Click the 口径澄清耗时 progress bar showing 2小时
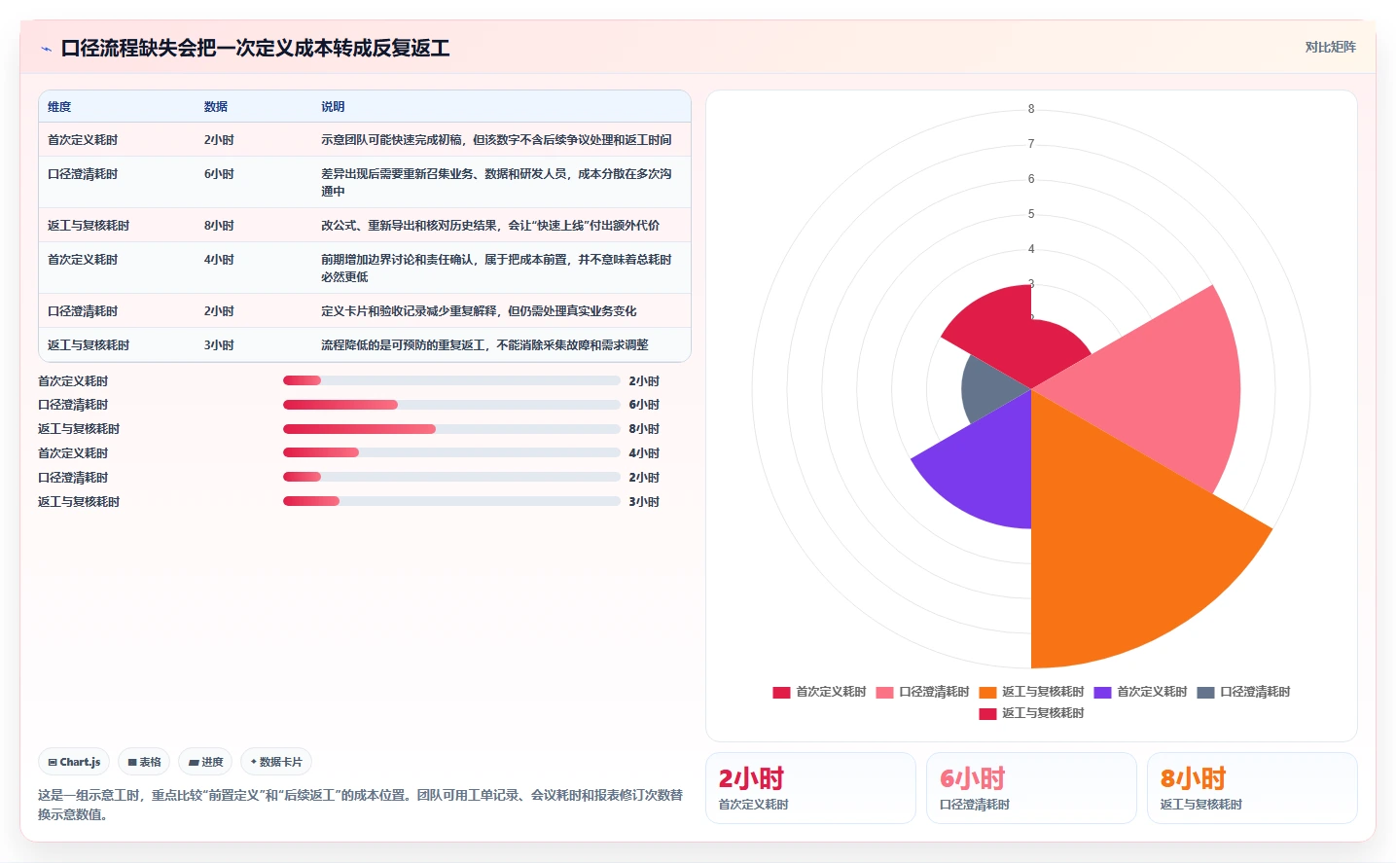The image size is (1396, 863). [x=451, y=477]
